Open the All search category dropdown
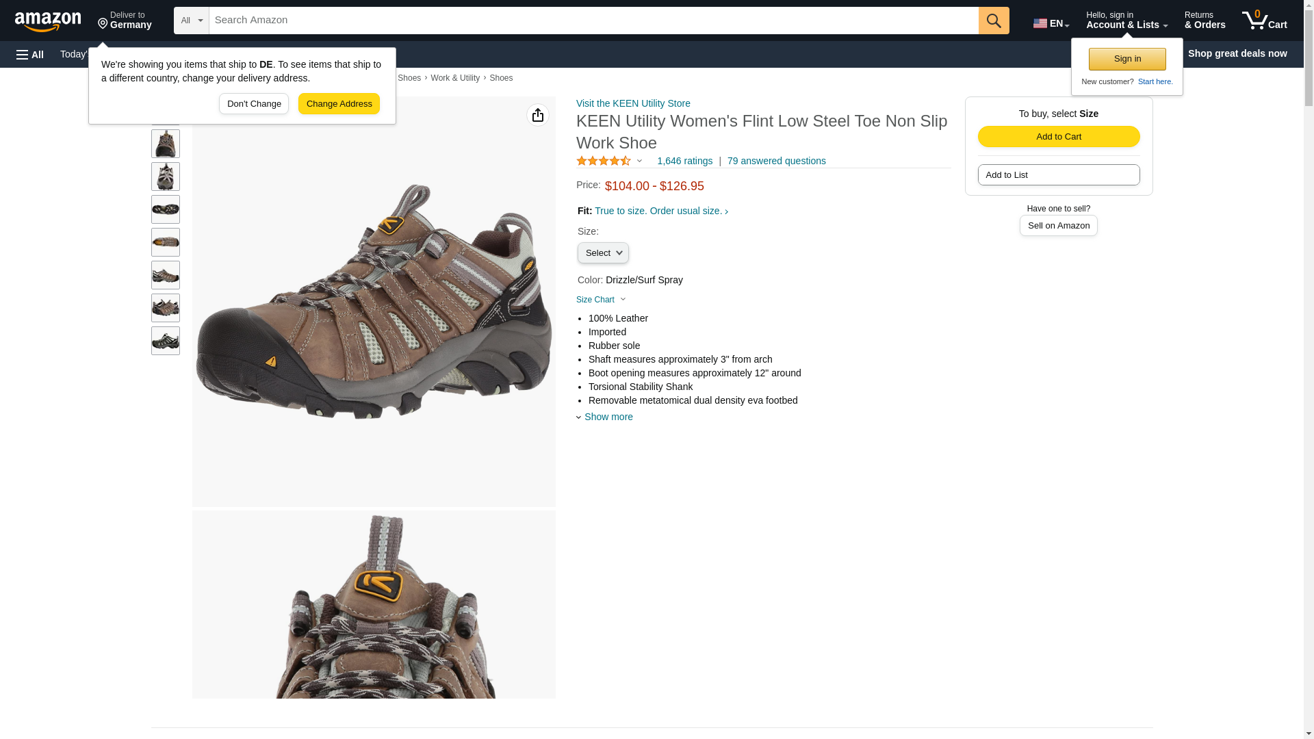Viewport: 1314px width, 739px height. [x=191, y=21]
